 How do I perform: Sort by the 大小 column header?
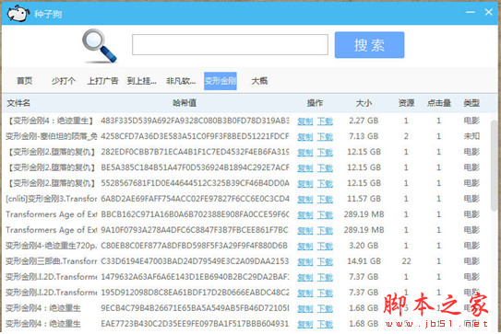coord(364,103)
